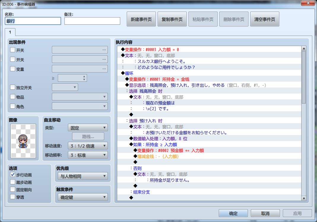This screenshot has height=222, width=317.
Task: Click the 复制事件页 copy event page button
Action: tap(172, 18)
